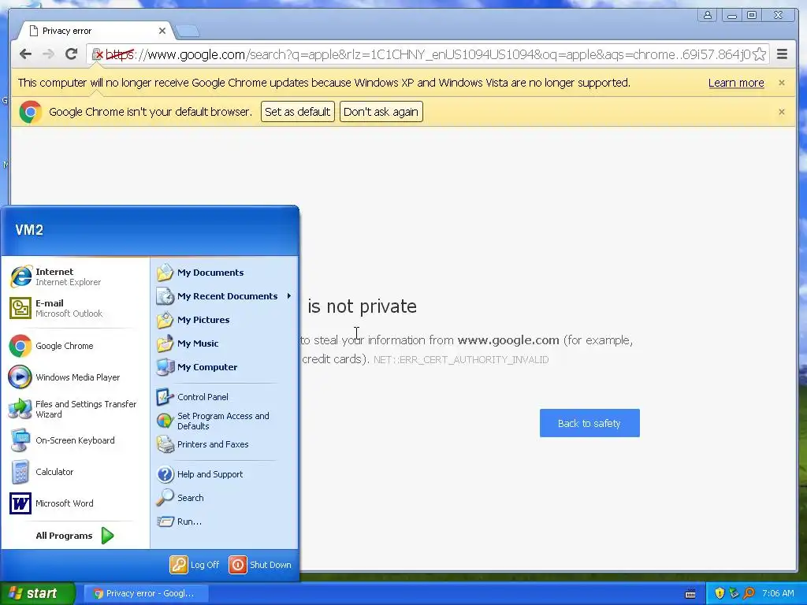The height and width of the screenshot is (605, 807).
Task: Open the Chrome hamburger menu
Action: click(x=782, y=54)
